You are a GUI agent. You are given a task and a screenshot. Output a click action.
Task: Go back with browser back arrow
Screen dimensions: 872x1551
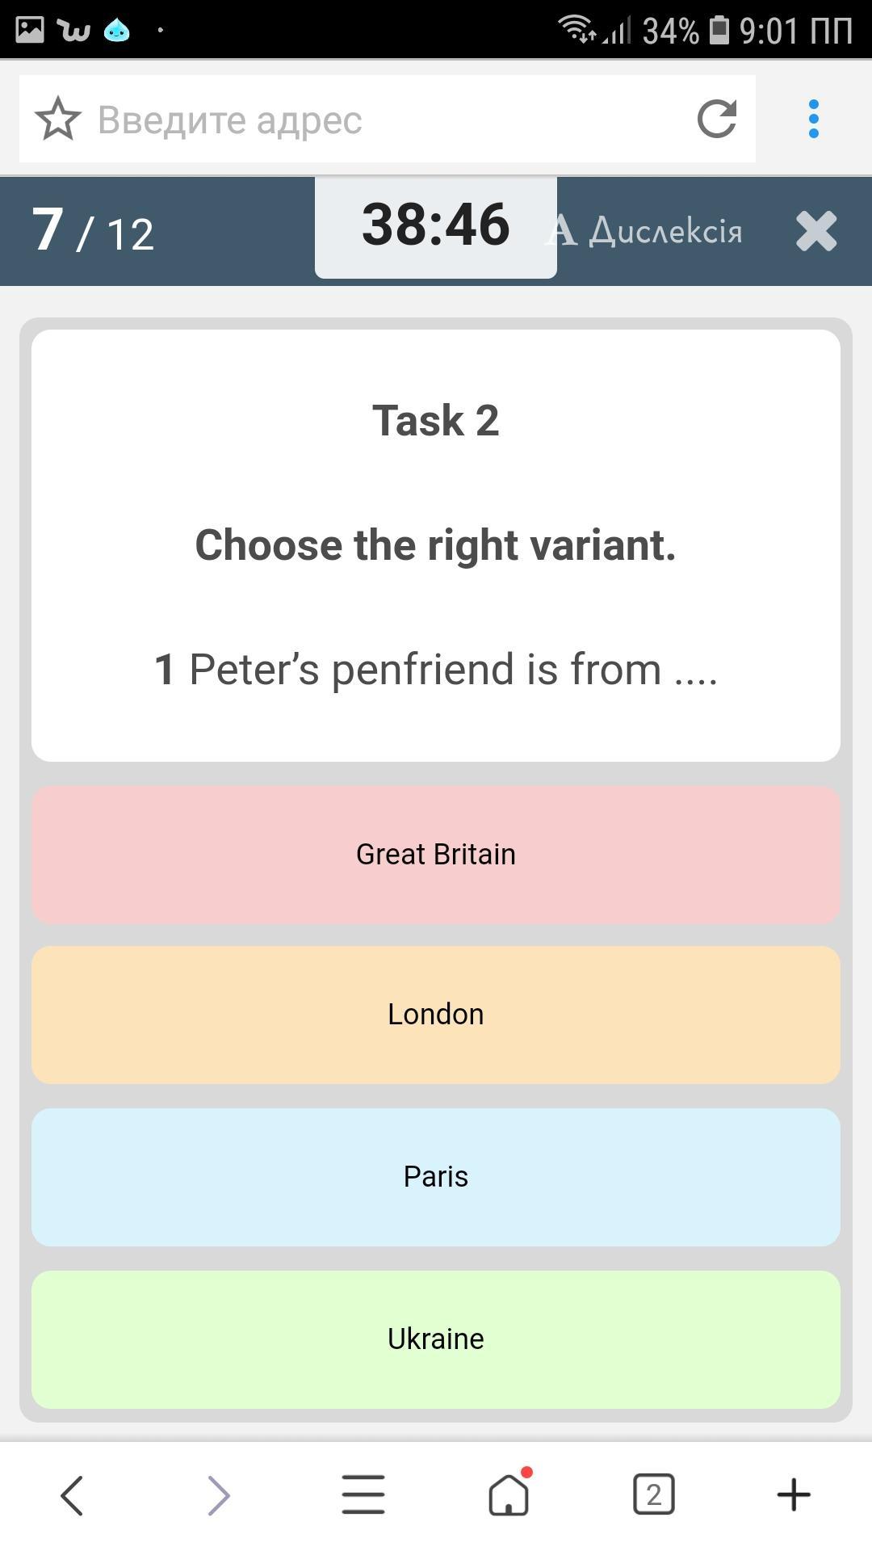coord(73,1494)
